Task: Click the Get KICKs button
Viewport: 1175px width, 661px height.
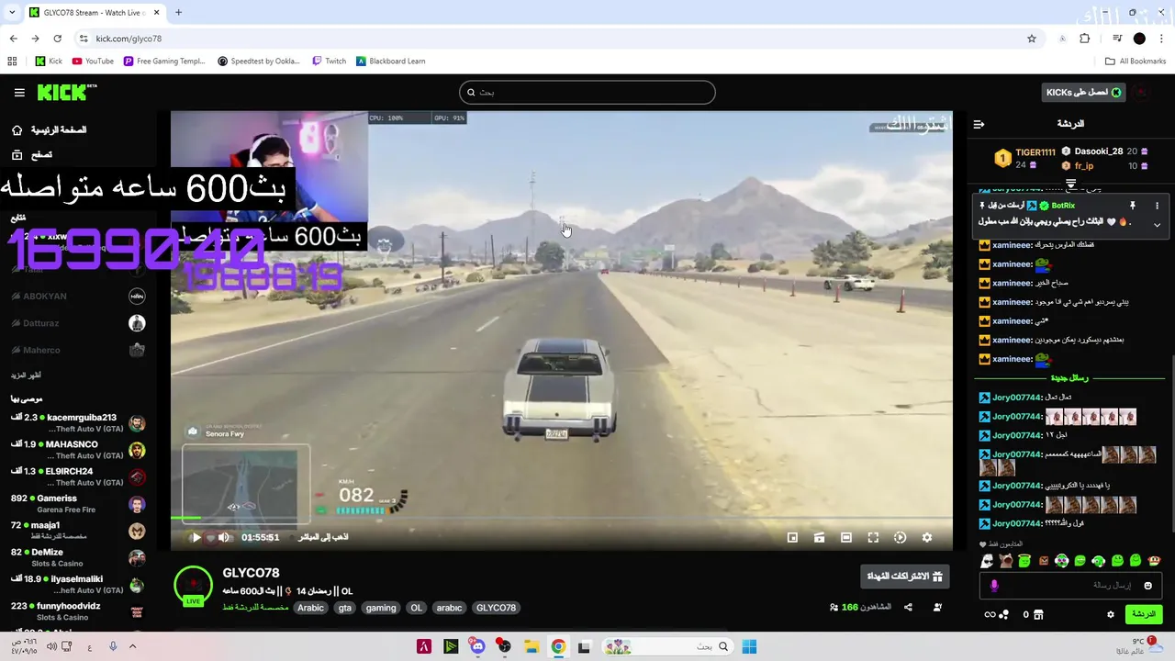Action: pos(1084,93)
